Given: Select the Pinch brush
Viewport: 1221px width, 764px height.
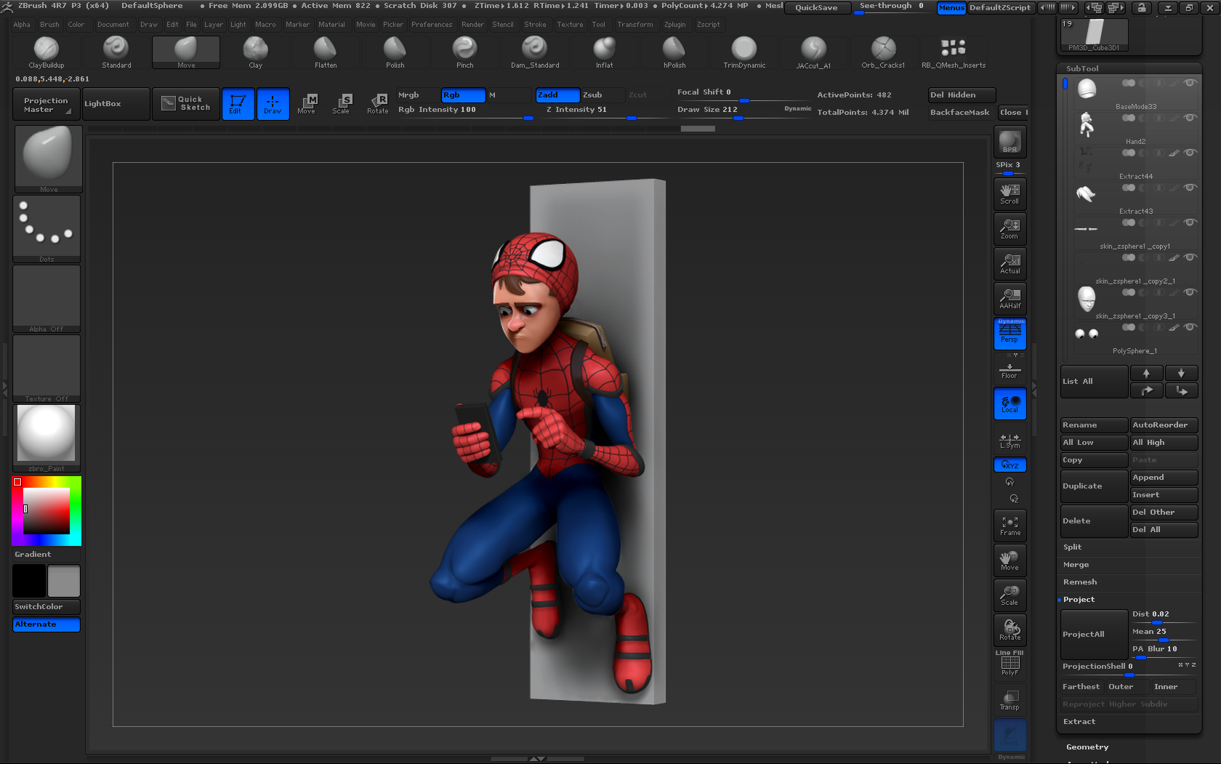Looking at the screenshot, I should pos(465,52).
